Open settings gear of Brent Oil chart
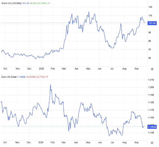 click(152, 69)
